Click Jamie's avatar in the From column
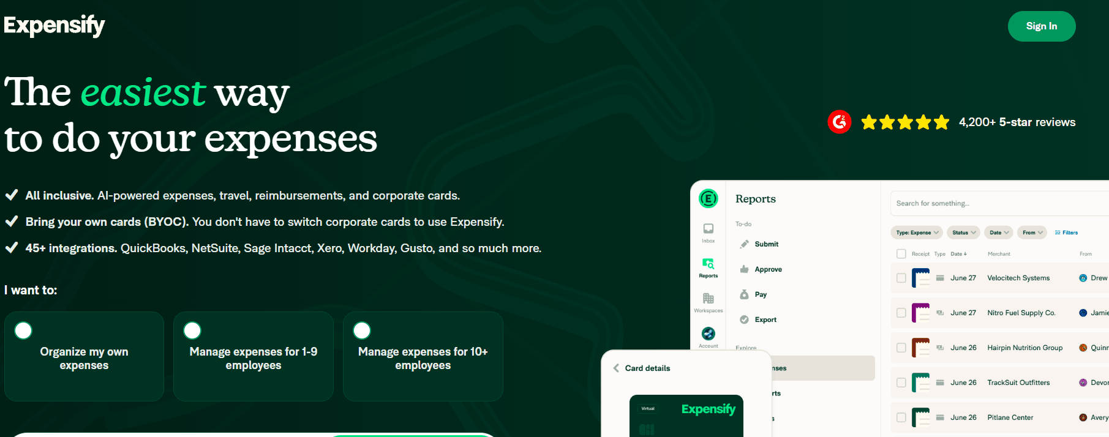The width and height of the screenshot is (1109, 437). (1083, 313)
